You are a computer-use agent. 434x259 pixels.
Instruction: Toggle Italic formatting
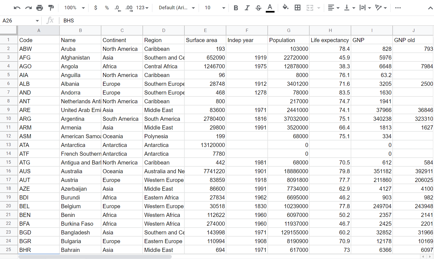[247, 8]
